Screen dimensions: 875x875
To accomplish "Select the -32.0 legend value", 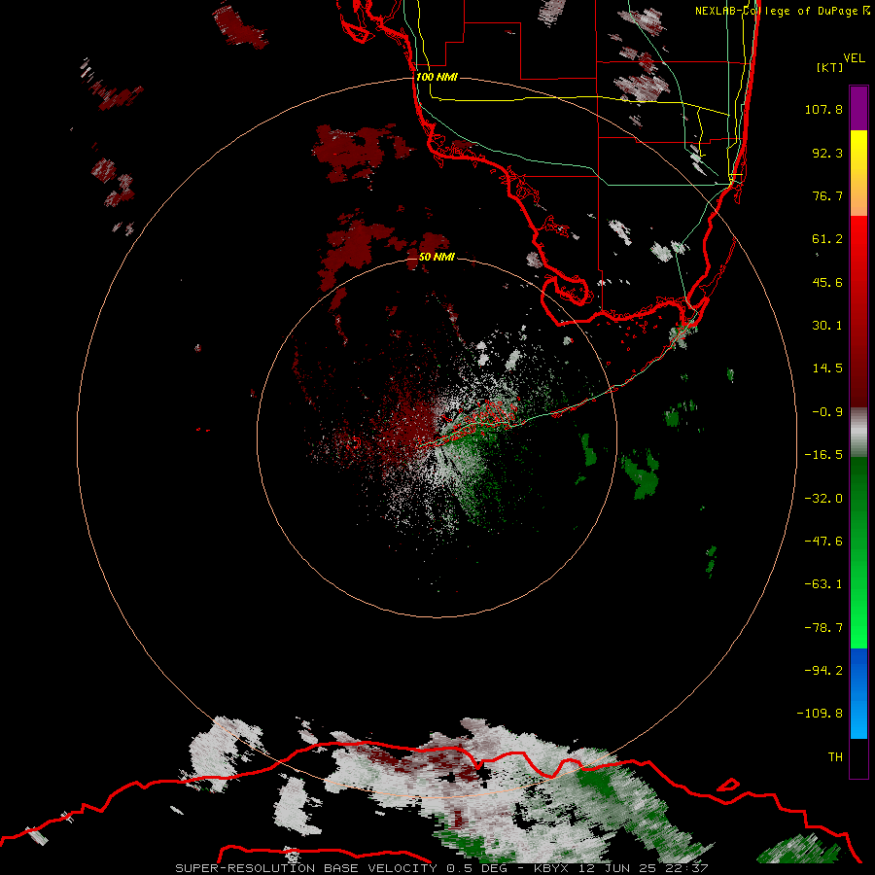I will [823, 499].
